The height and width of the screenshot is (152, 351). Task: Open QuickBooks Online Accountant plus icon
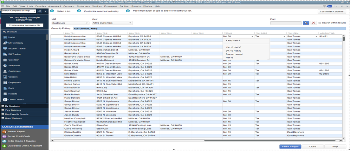click(4, 146)
